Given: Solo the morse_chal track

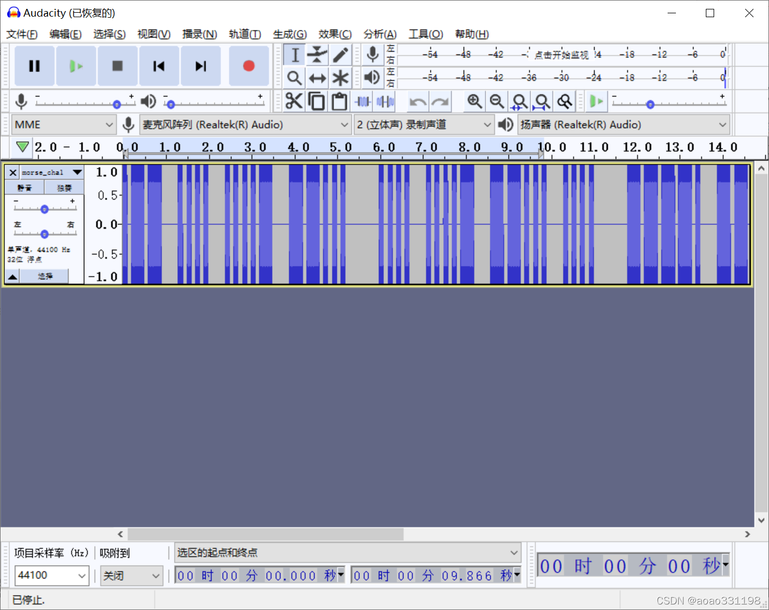Looking at the screenshot, I should coord(64,188).
